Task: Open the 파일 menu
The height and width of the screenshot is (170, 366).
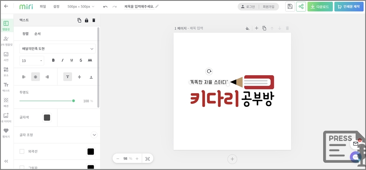Action: (x=43, y=6)
